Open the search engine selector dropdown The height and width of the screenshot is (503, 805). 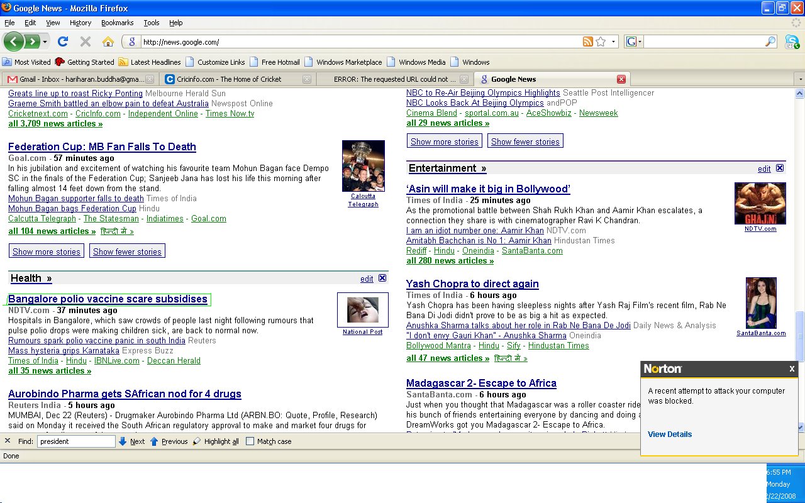pos(634,41)
